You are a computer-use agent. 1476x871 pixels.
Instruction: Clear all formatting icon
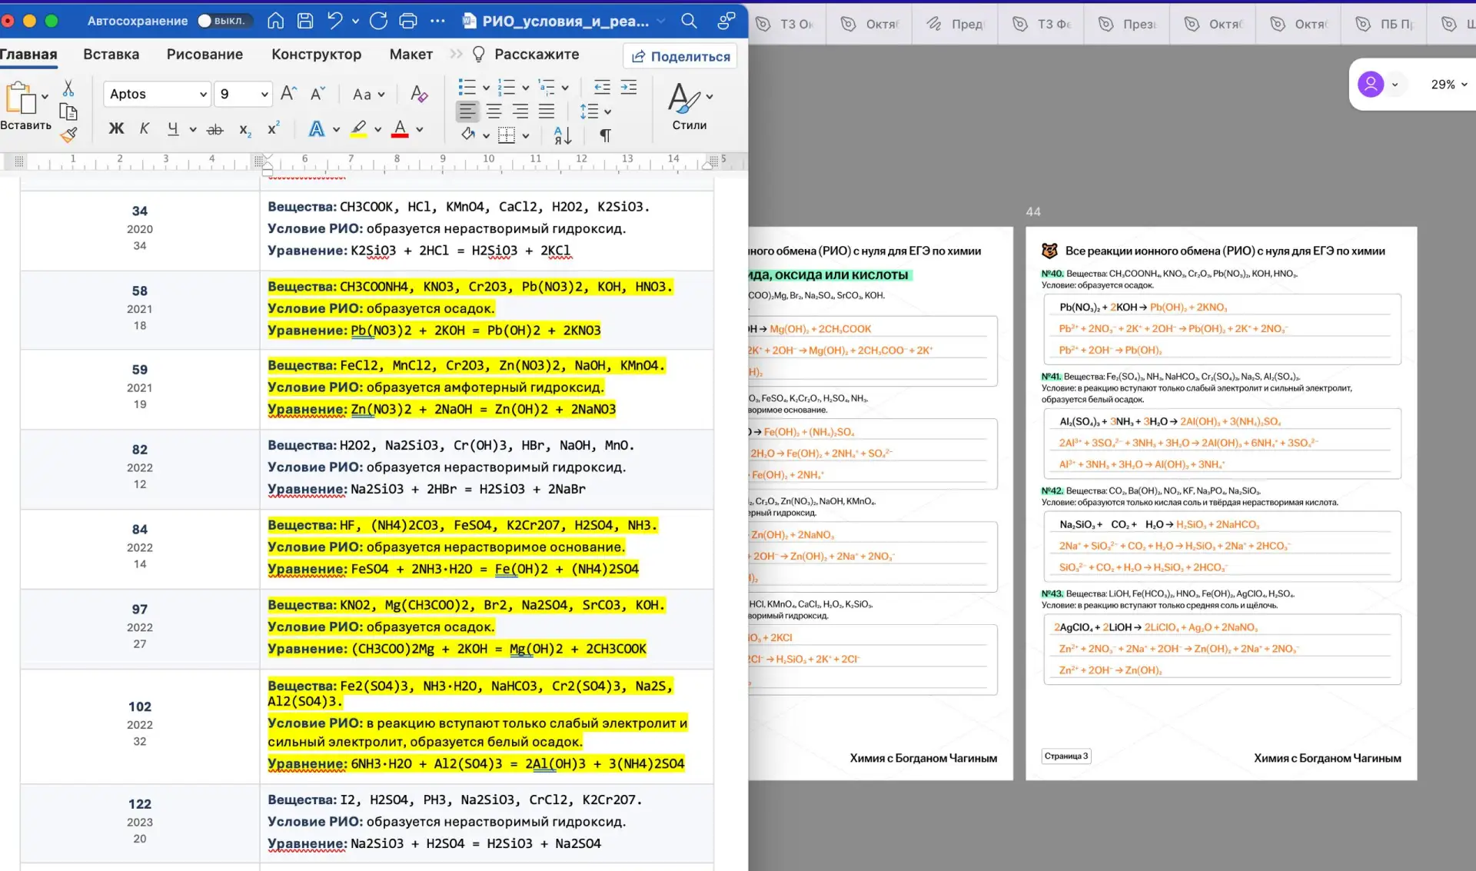pos(419,94)
